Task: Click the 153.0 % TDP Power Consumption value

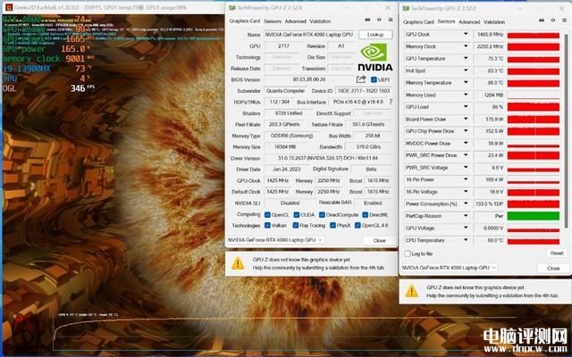Action: [x=489, y=203]
